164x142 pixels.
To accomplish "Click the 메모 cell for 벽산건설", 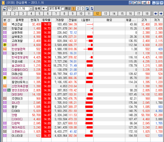I will pyautogui.click(x=109, y=24).
